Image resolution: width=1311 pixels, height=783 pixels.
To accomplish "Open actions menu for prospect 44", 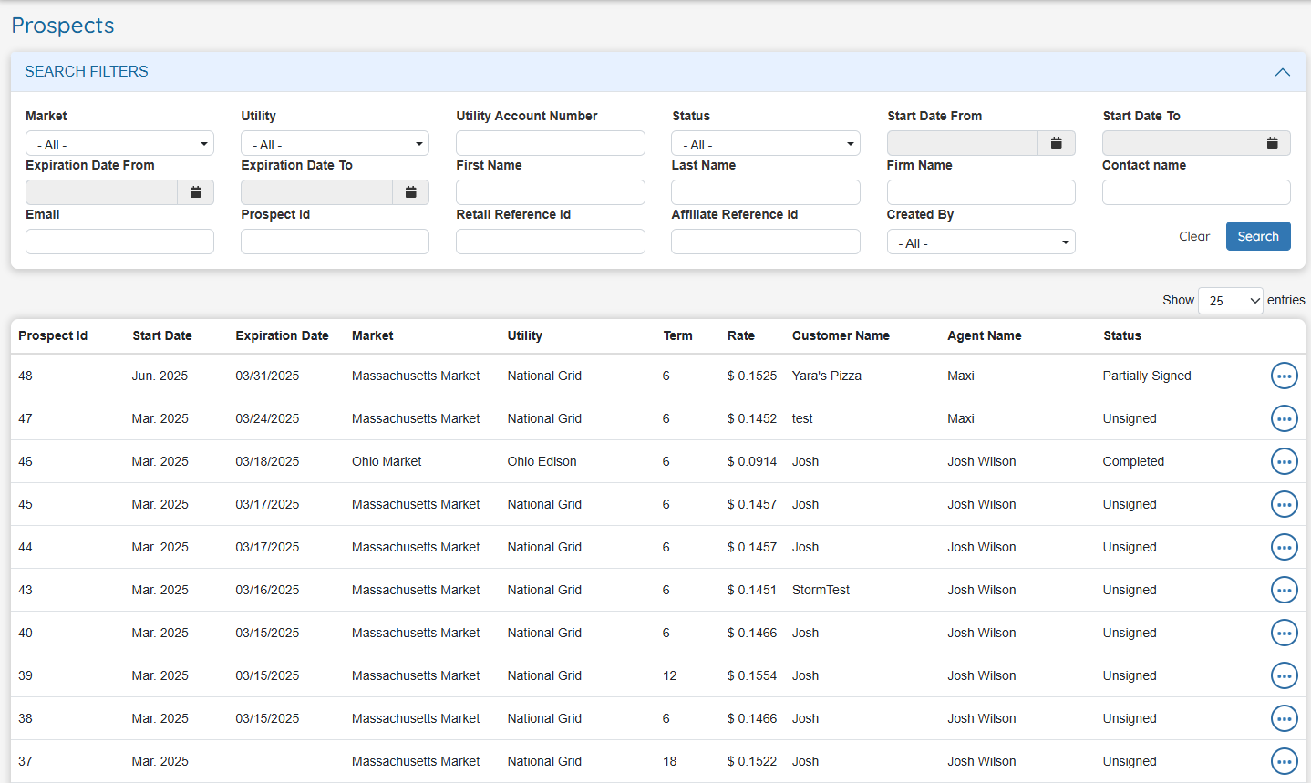I will (1284, 547).
